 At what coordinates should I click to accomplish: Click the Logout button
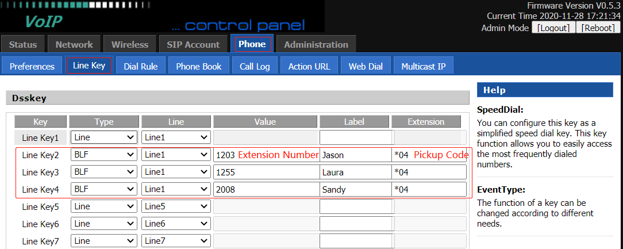tap(553, 28)
